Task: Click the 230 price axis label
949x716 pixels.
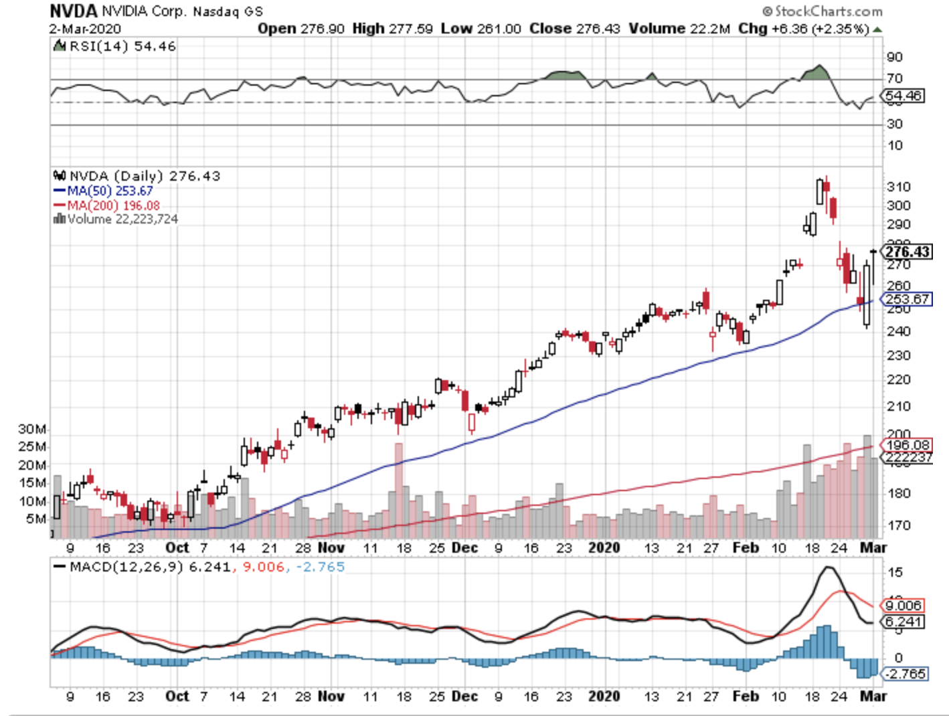Action: tap(898, 355)
